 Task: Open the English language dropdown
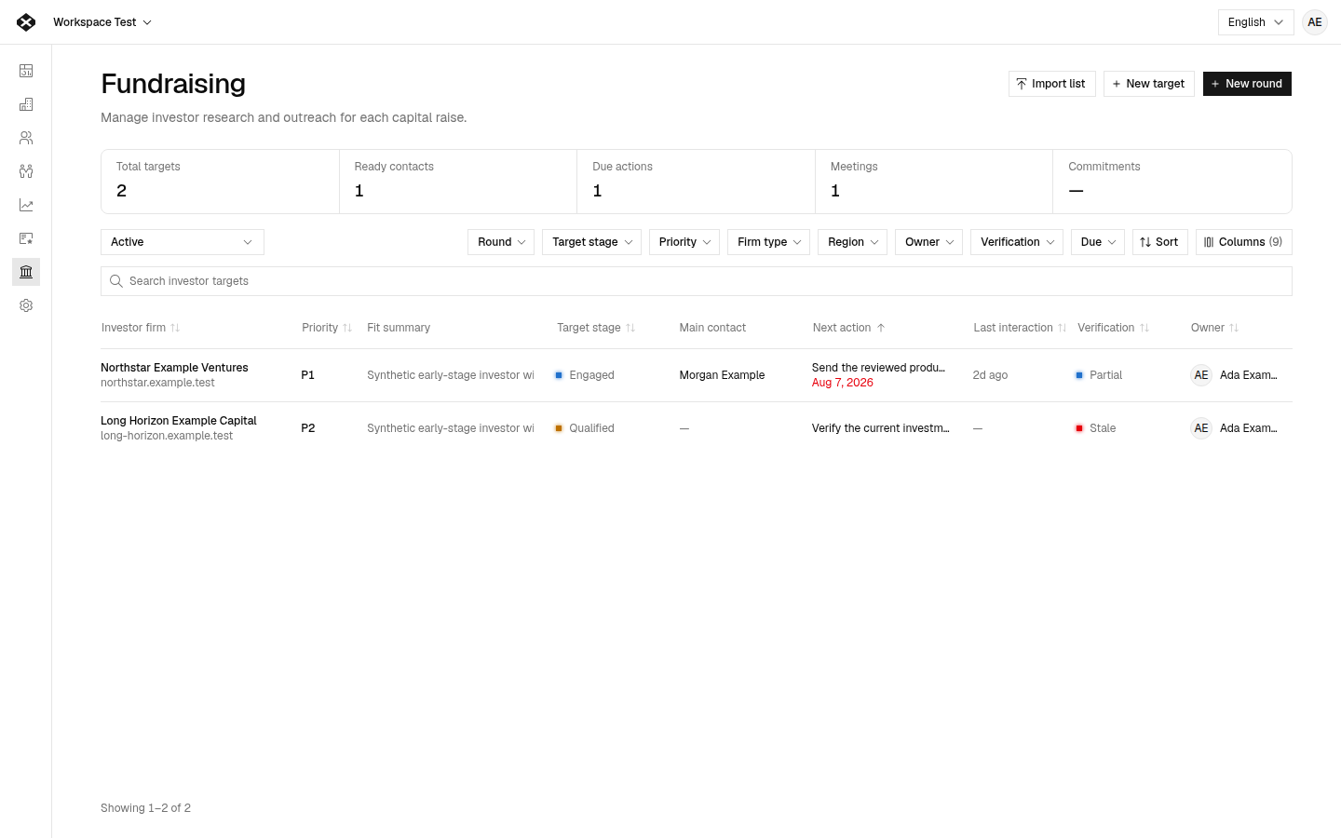pos(1255,22)
